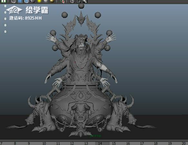Screen dimensions: 188x145
Task: Jump to frame 9 on timeline
Action: point(29,143)
